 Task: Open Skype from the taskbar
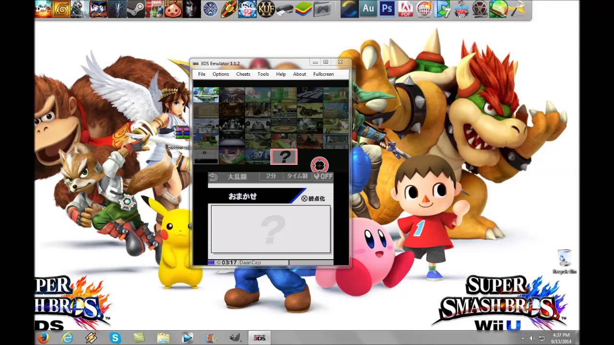pos(115,338)
